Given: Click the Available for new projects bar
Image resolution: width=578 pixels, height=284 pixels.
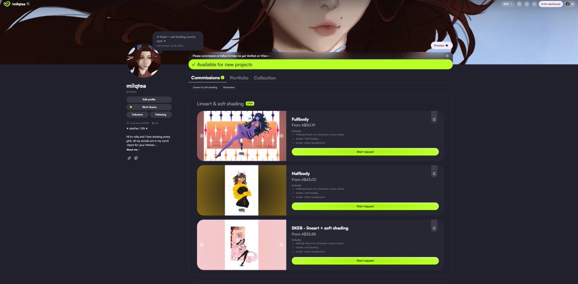Looking at the screenshot, I should pos(320,64).
